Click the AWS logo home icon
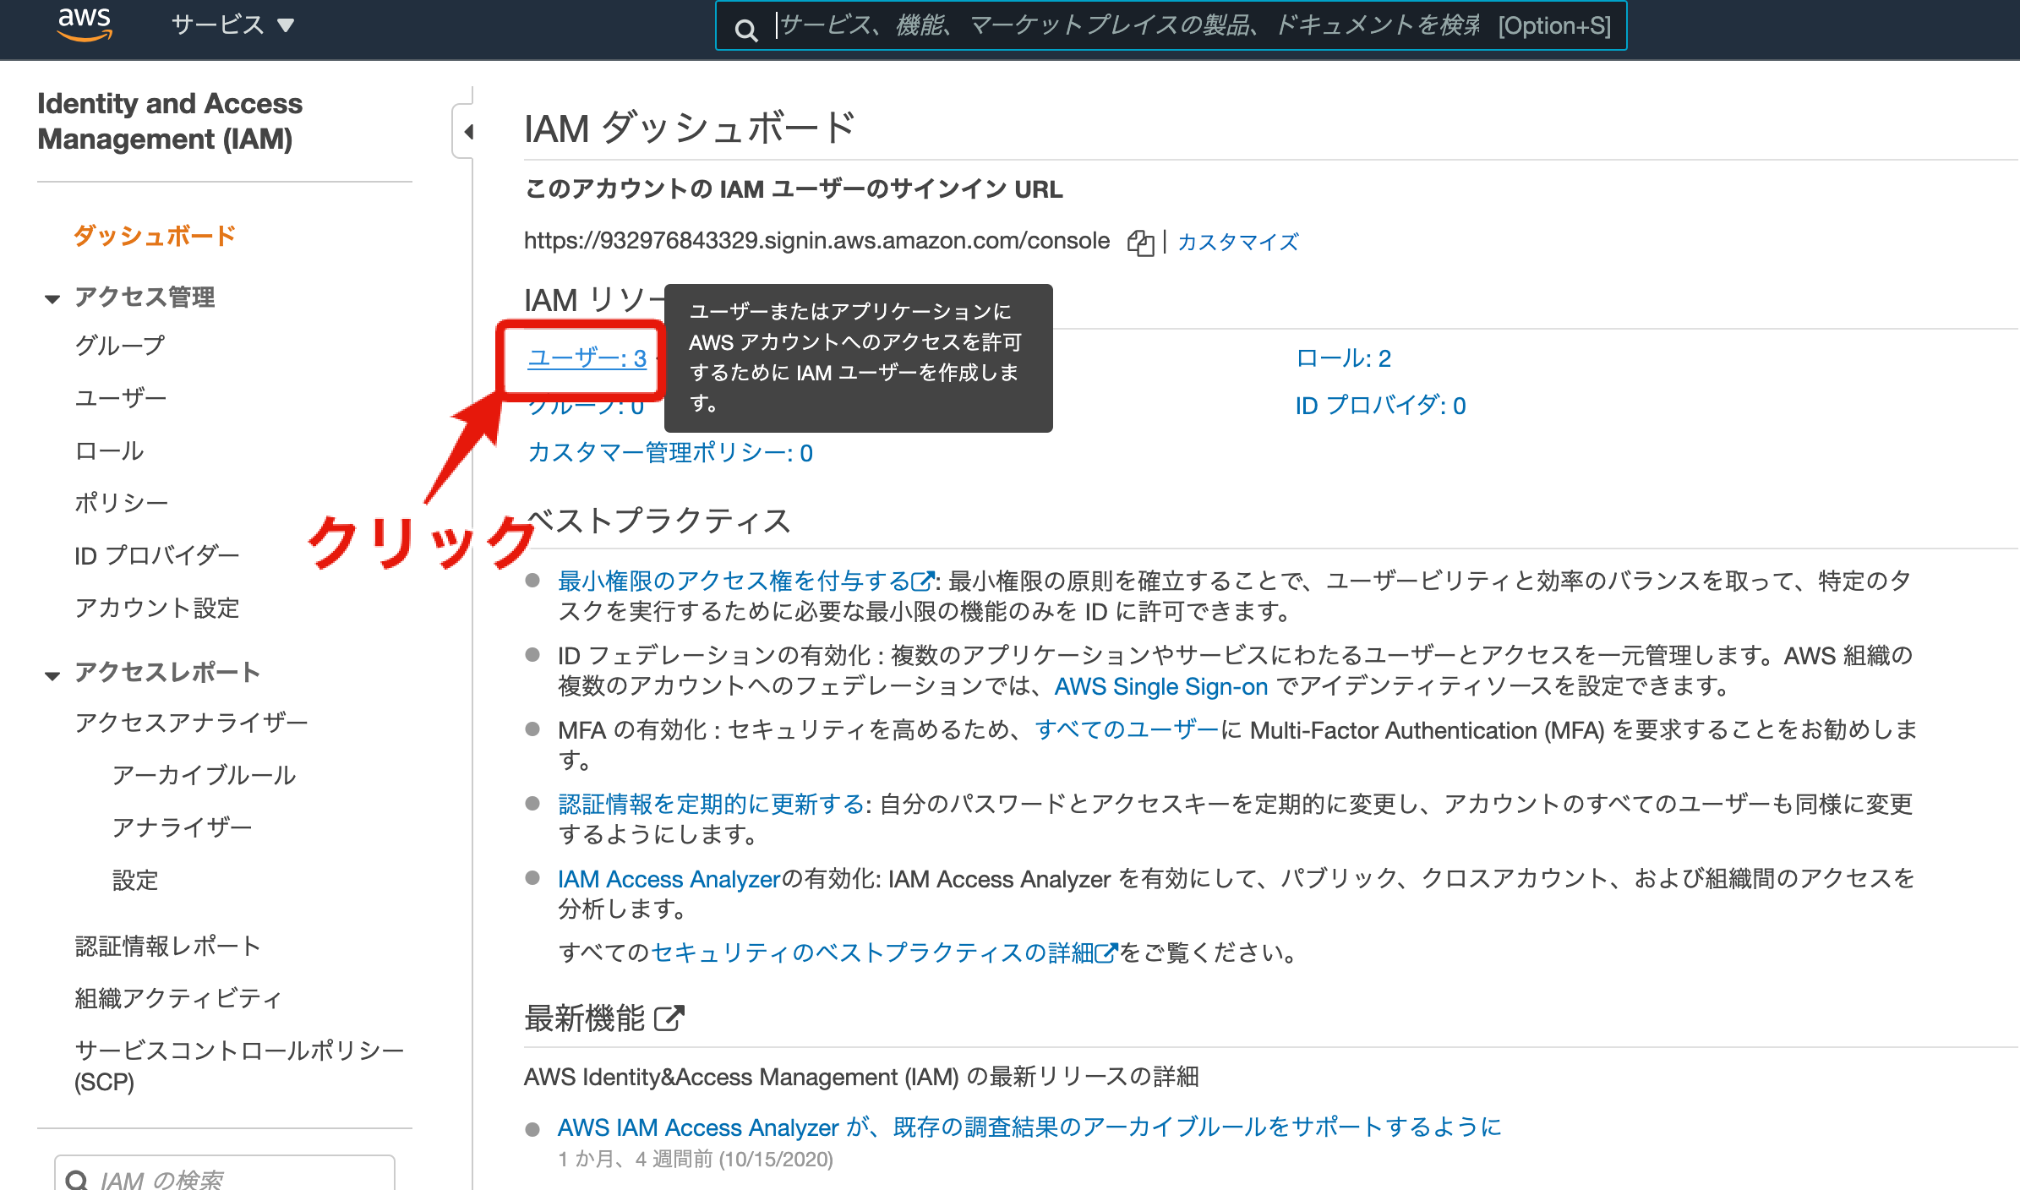 tap(85, 24)
